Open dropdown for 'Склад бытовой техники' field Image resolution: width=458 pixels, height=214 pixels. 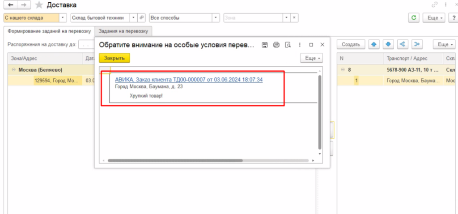[133, 18]
